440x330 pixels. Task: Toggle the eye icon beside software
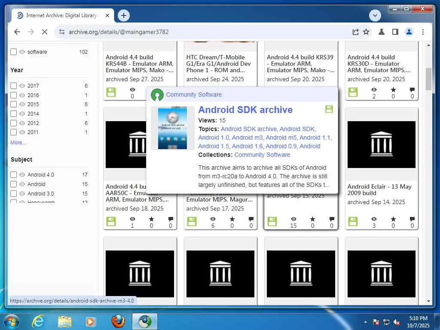pos(22,52)
